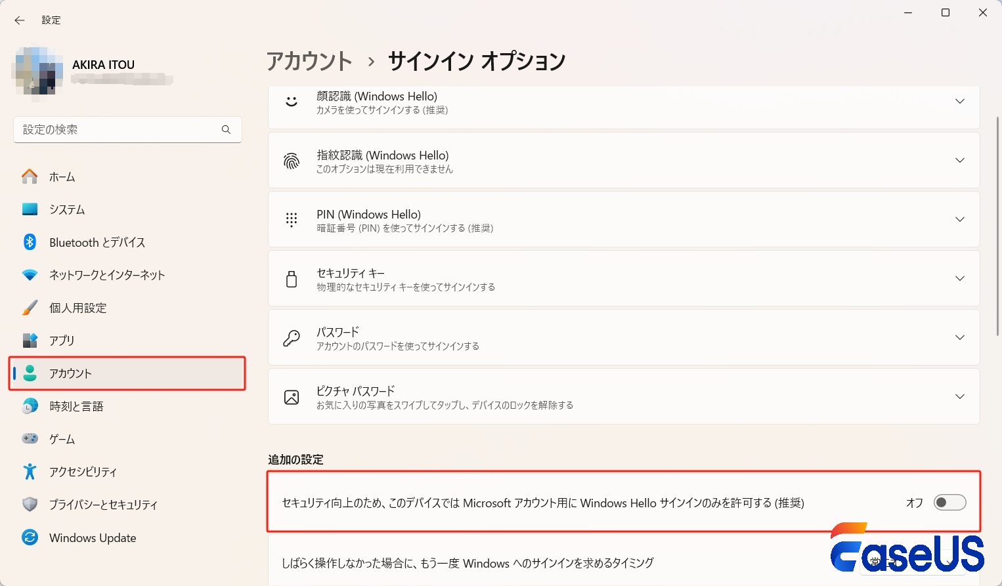
Task: Expand the パスワード section chevron
Action: point(959,337)
